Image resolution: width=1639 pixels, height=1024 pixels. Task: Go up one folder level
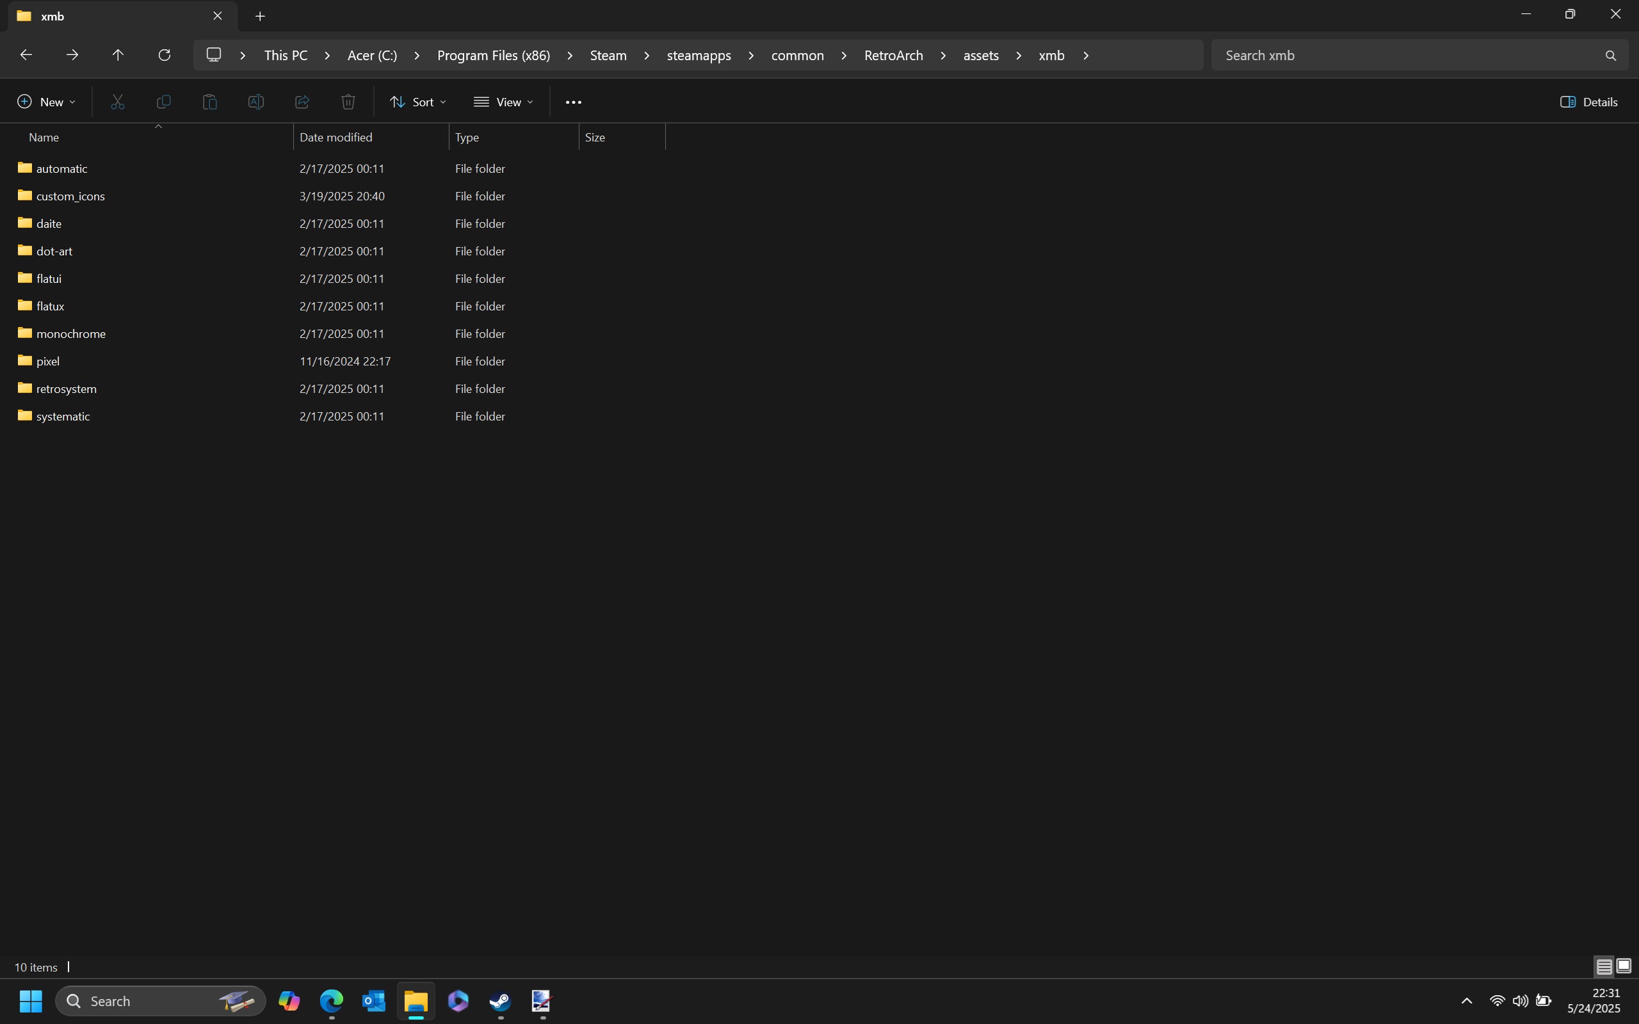point(118,55)
